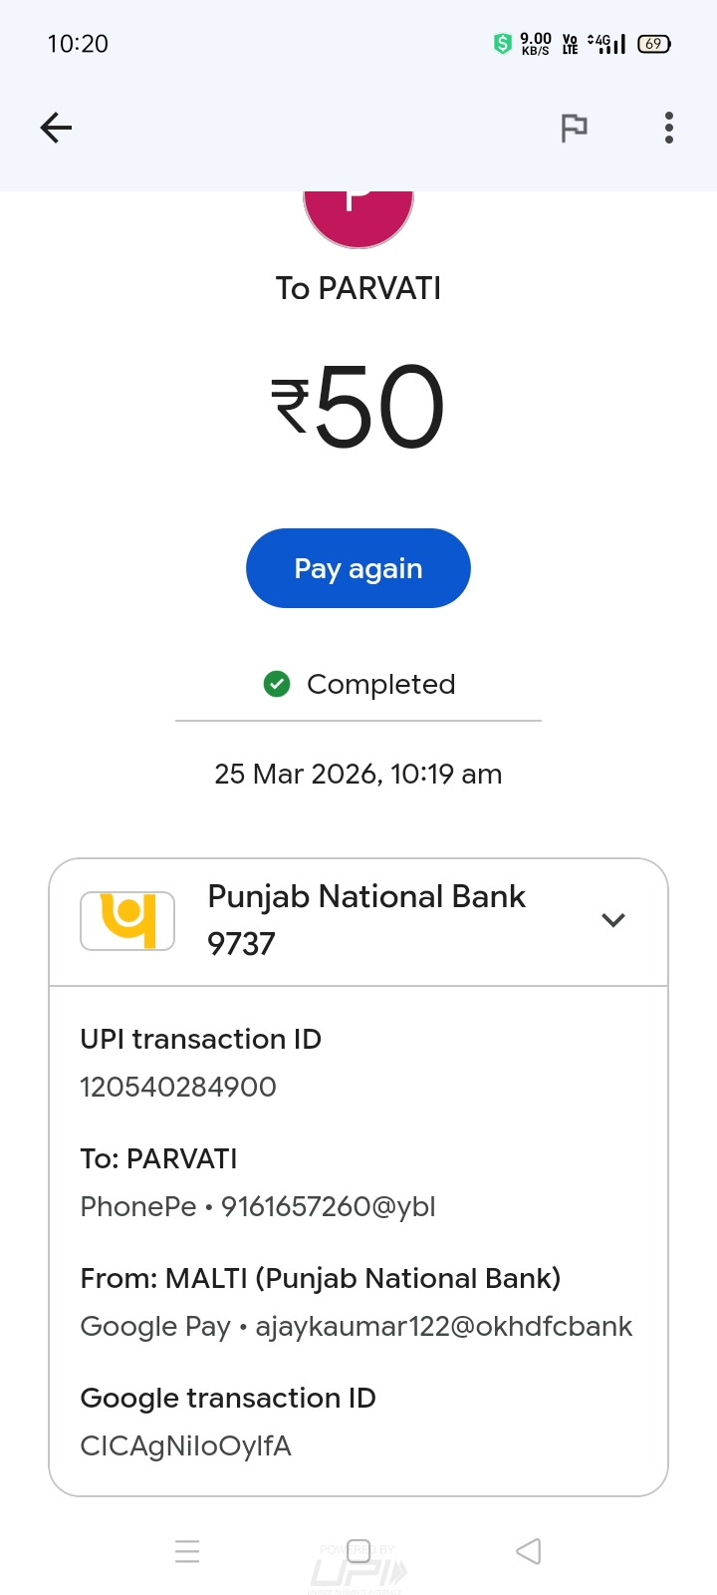Screen dimensions: 717x1595
Task: Tap PARVATI's pink profile avatar
Action: point(358,215)
